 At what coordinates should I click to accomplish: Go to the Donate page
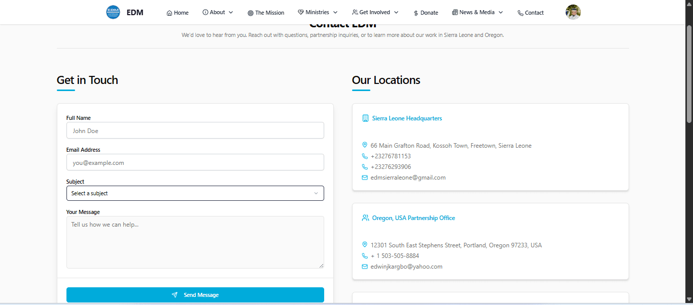click(x=426, y=13)
